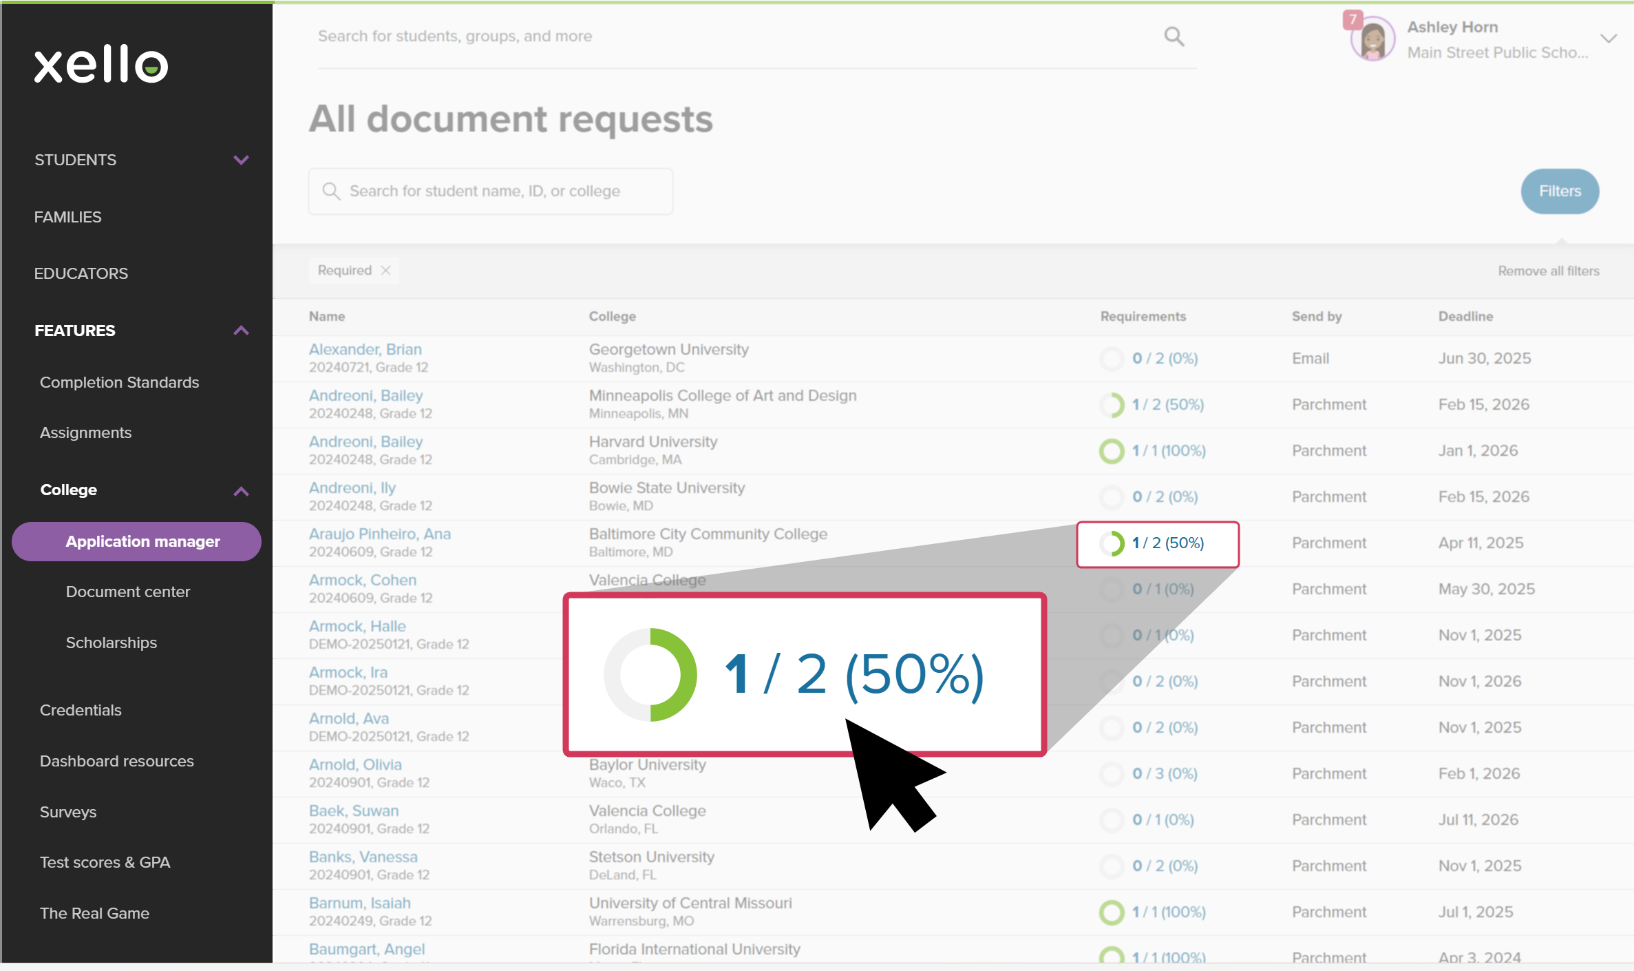Click Ashley Horn's avatar picture

point(1373,40)
